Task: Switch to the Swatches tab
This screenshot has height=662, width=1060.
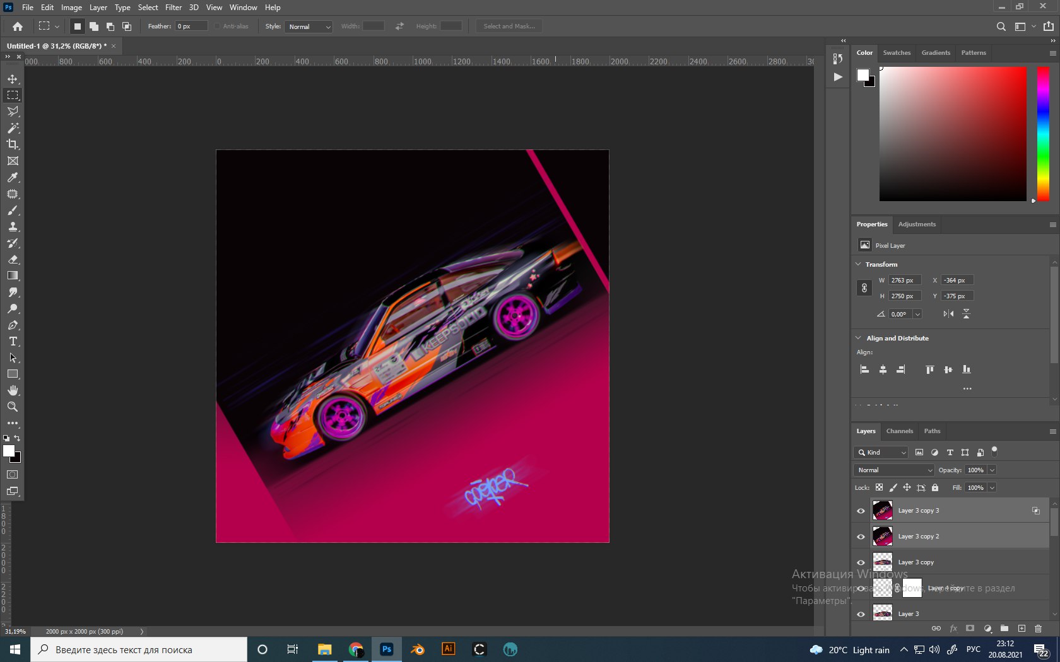Action: [897, 53]
